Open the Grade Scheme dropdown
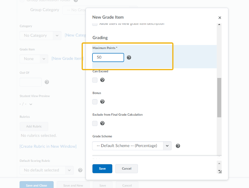The height and width of the screenshot is (188, 249). point(132,146)
